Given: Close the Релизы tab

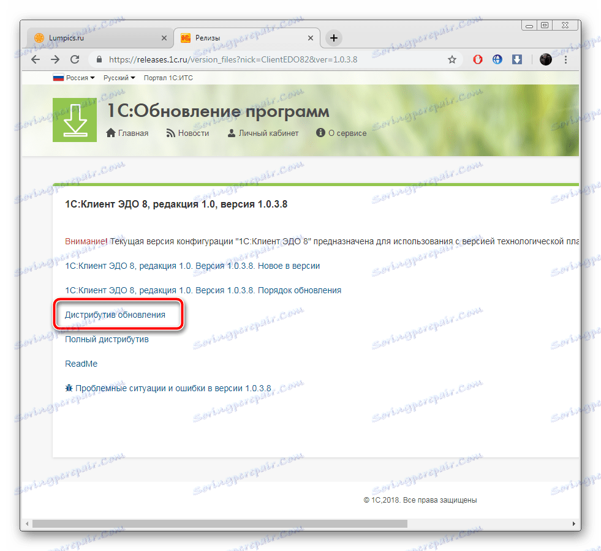Looking at the screenshot, I should (x=311, y=38).
